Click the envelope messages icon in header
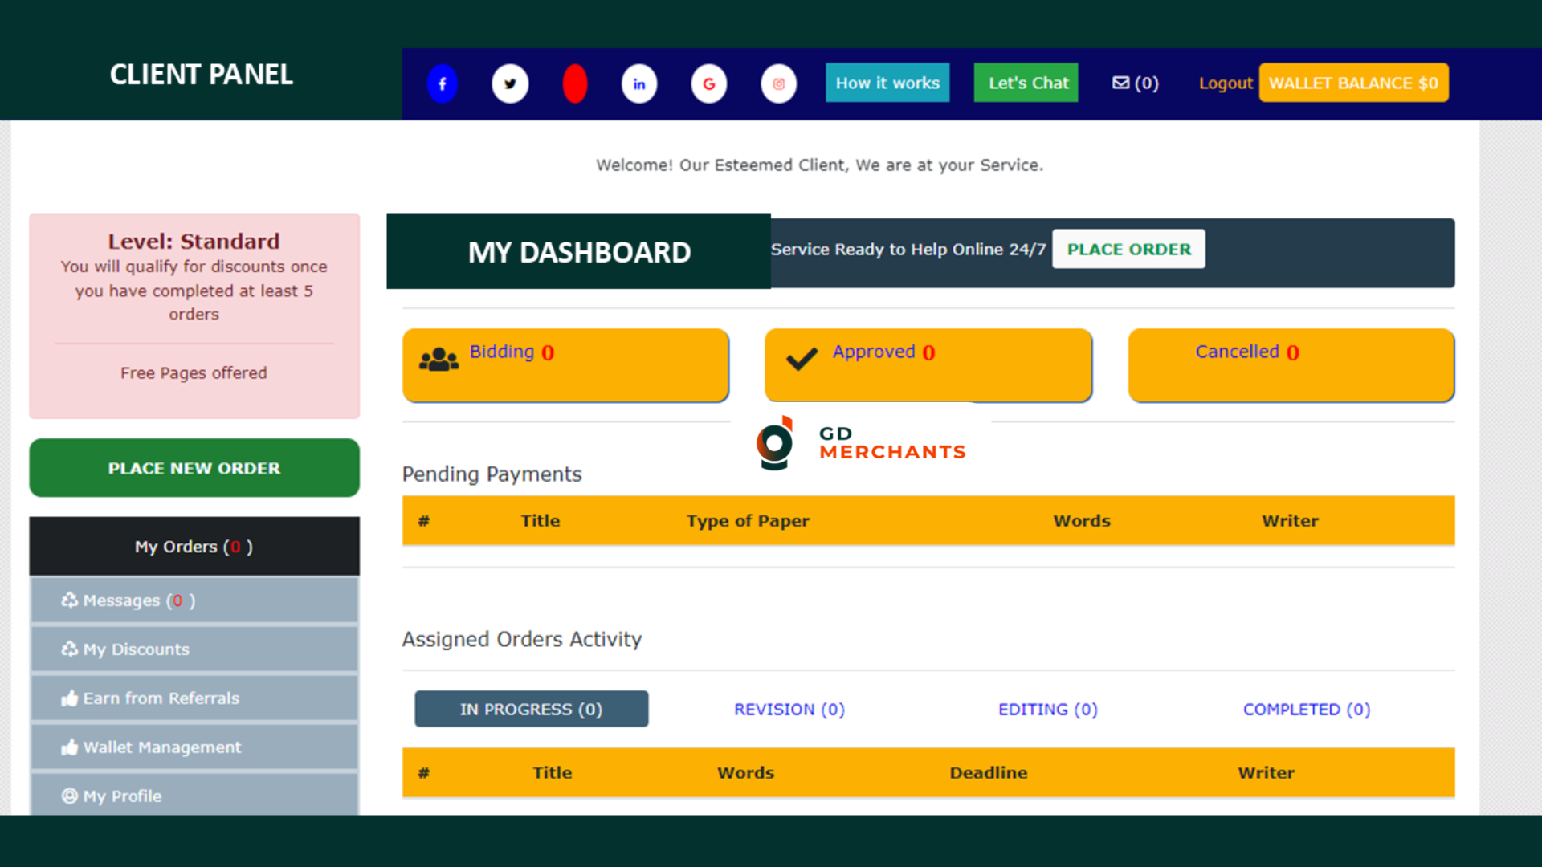This screenshot has height=867, width=1542. coord(1121,83)
